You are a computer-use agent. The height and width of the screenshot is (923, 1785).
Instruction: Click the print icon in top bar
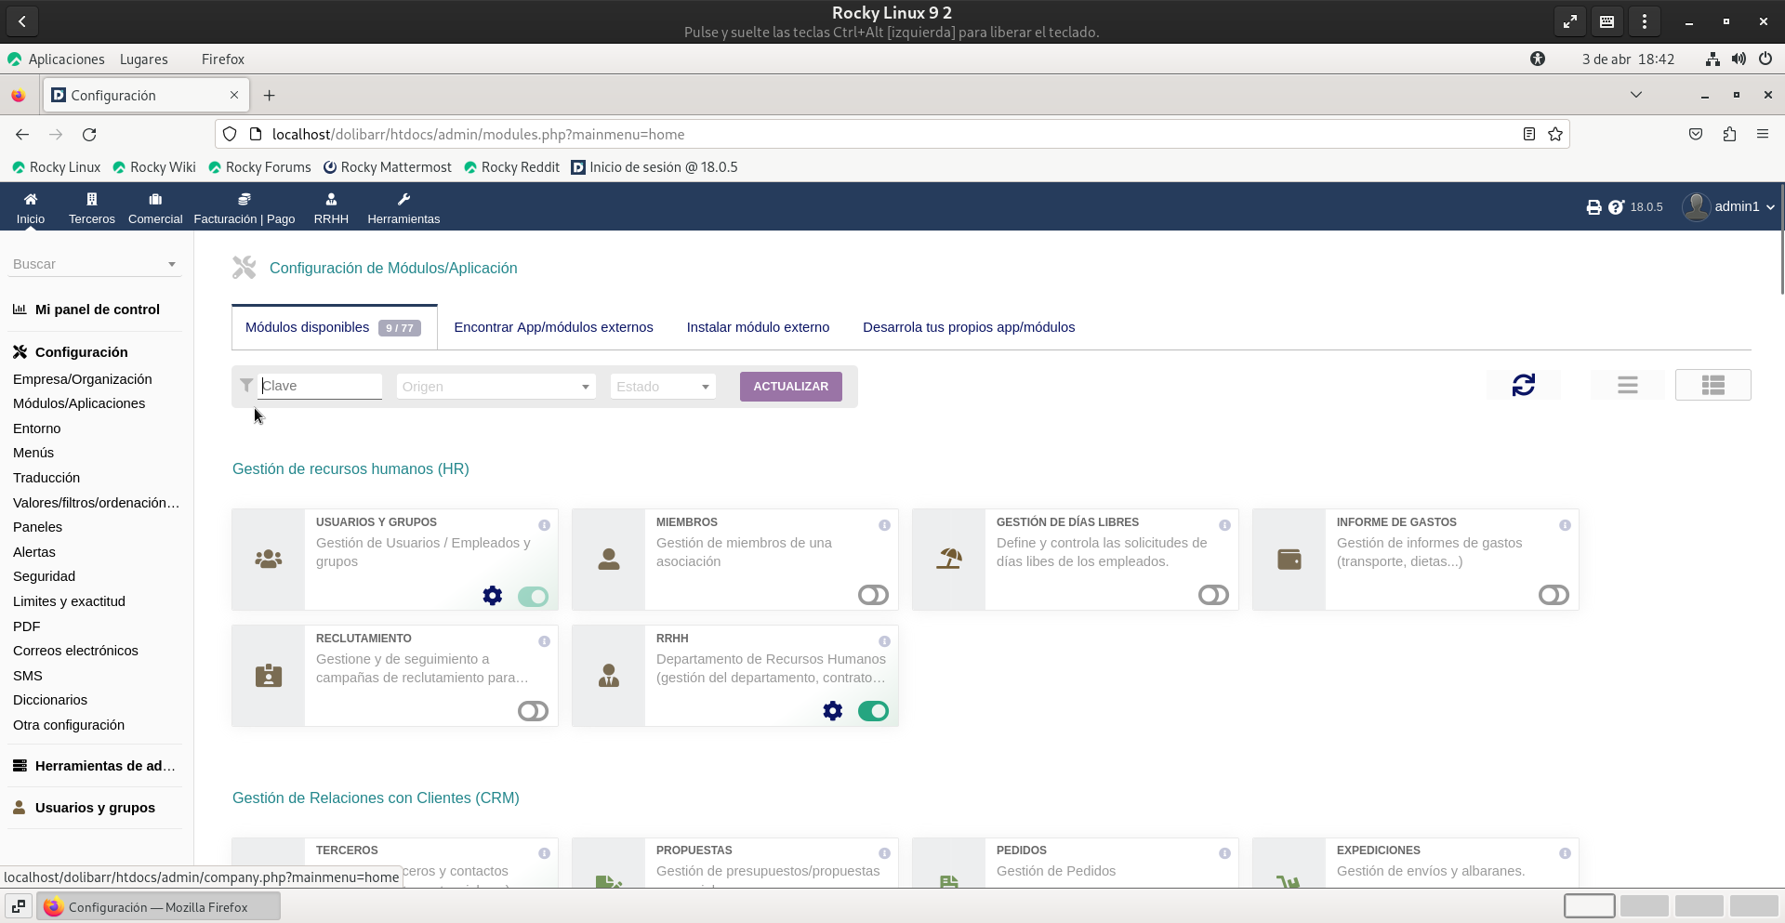pos(1593,207)
